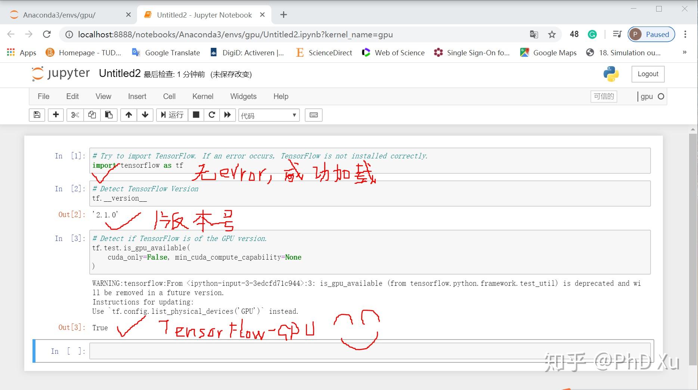The image size is (698, 390).
Task: Copy selected cells icon
Action: [x=92, y=115]
